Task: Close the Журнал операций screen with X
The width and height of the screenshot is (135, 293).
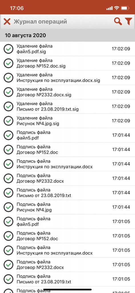Action: tap(7, 21)
